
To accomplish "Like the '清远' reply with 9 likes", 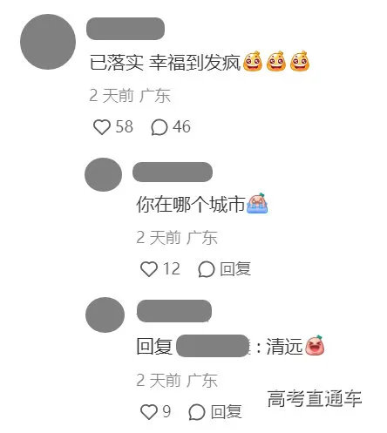I will pos(149,412).
